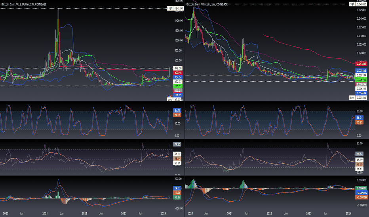Click 2022 on the BCH/USD time axis
The height and width of the screenshot is (217, 369).
pos(84,213)
